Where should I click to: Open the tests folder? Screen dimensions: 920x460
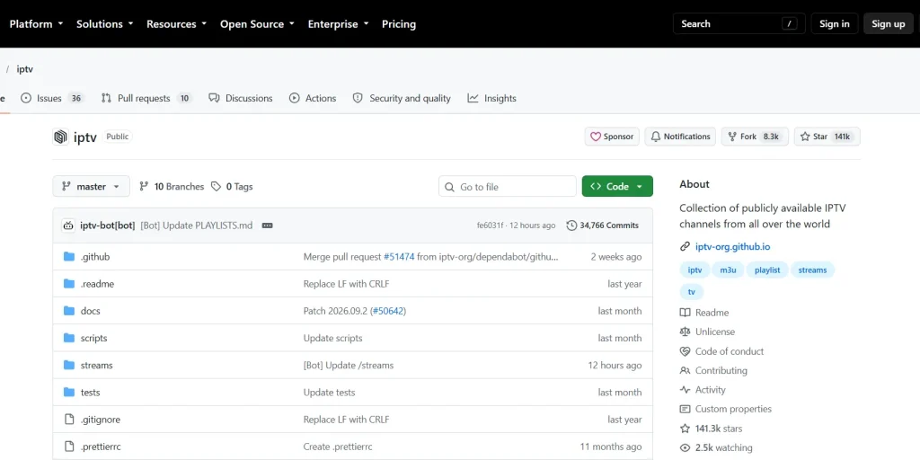click(x=91, y=392)
